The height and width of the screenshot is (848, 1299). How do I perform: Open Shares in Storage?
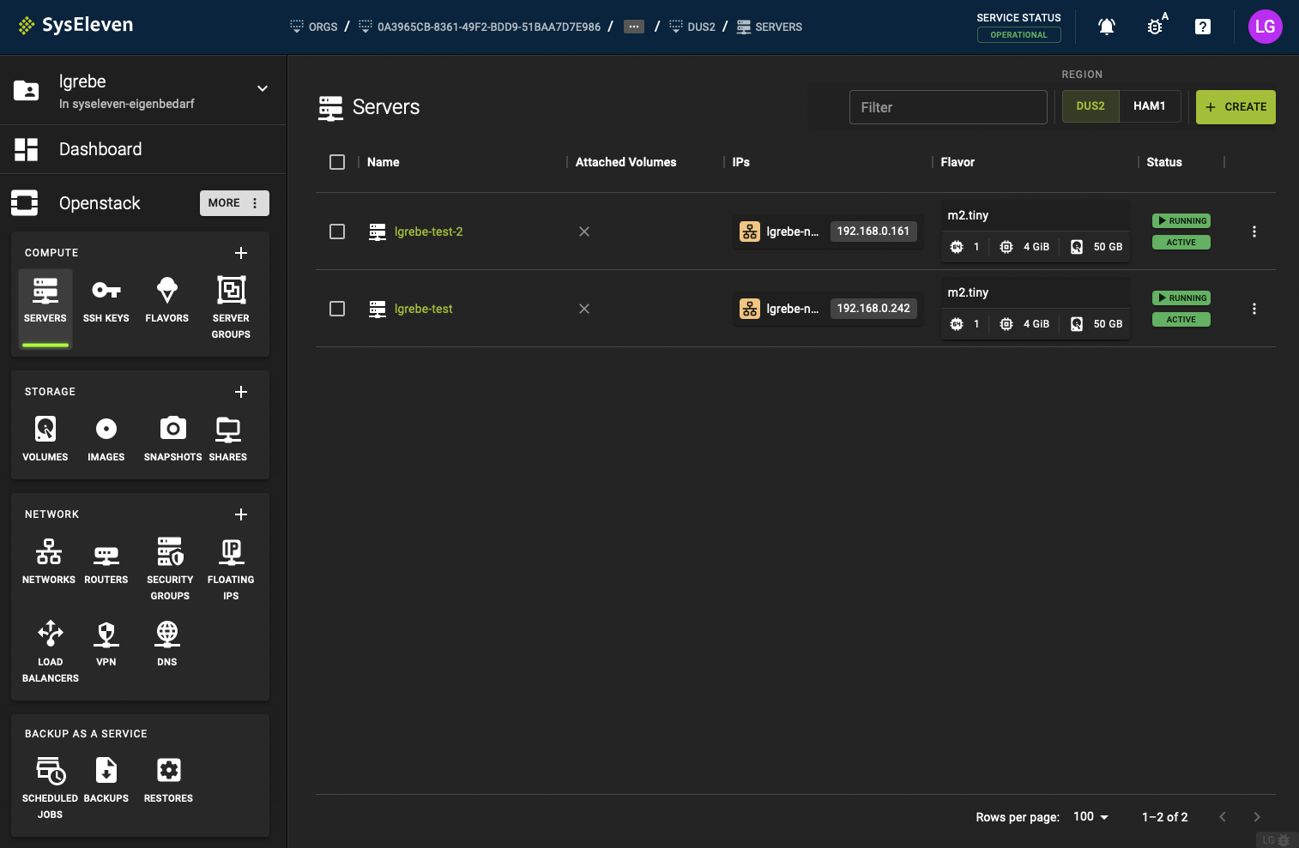[x=228, y=440]
